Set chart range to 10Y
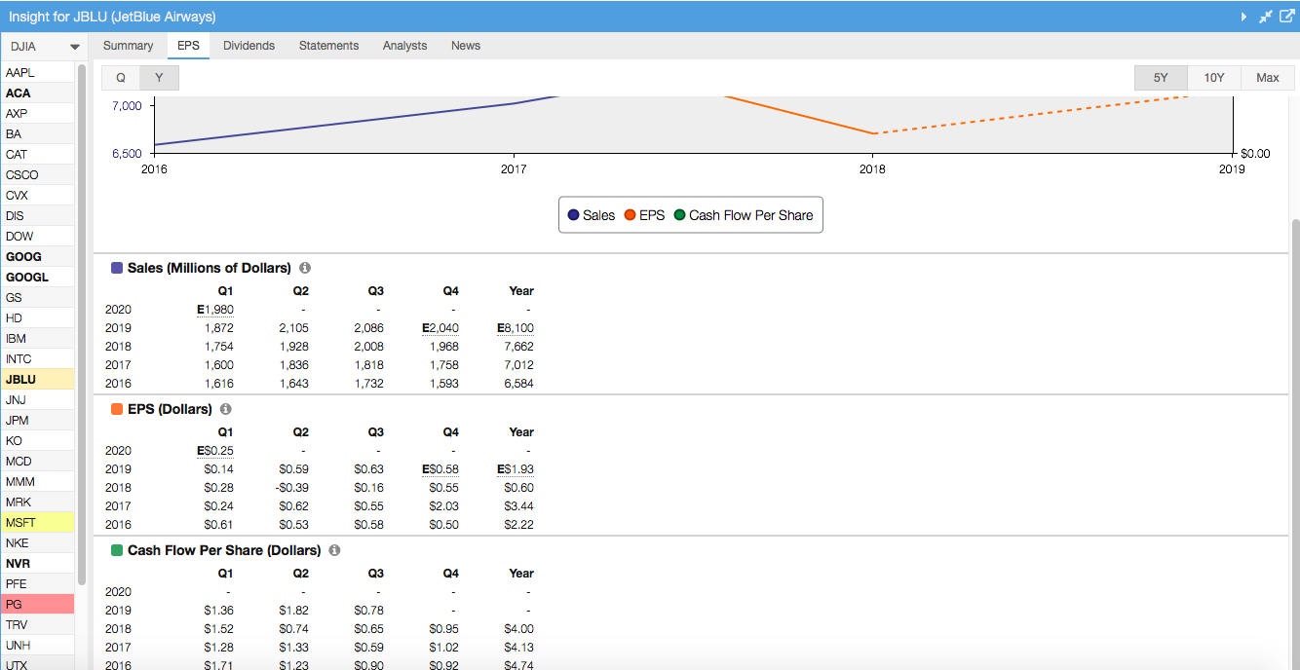This screenshot has width=1300, height=670. 1214,78
